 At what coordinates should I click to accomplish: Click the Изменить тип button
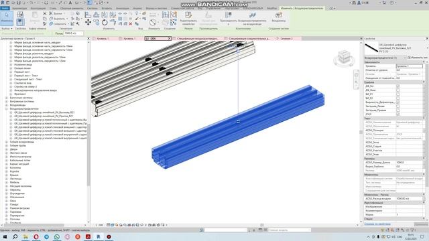[418, 58]
